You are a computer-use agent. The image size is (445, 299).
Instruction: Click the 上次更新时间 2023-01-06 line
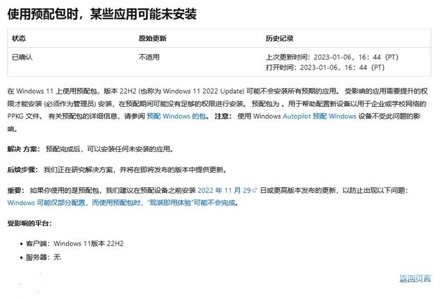(x=332, y=57)
